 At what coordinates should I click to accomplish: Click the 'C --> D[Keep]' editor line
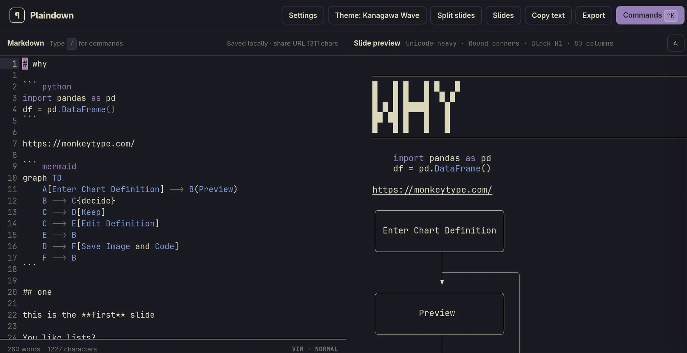pyautogui.click(x=74, y=212)
